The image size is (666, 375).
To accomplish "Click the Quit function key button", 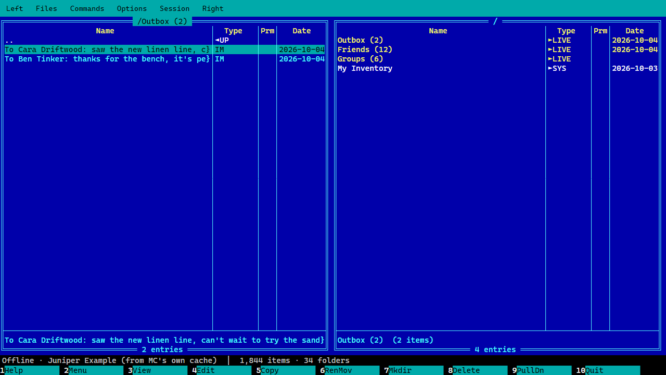I will click(x=608, y=370).
